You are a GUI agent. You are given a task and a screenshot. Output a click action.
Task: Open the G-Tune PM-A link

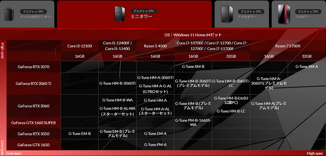[155, 145]
